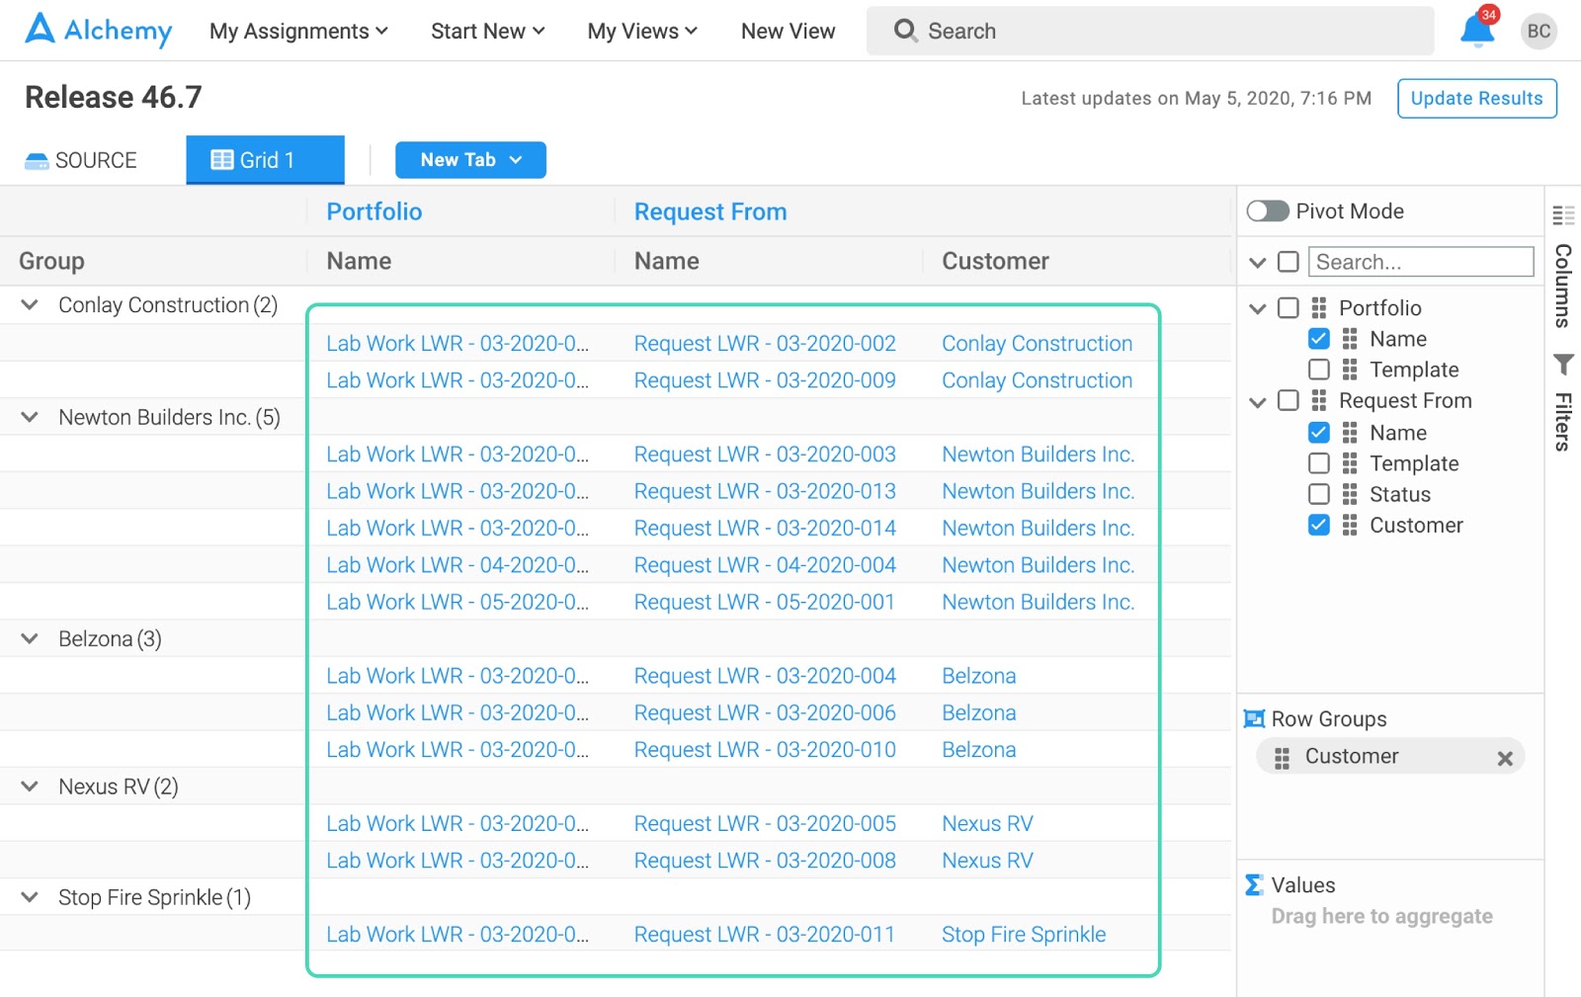Uncheck the Customer column checkbox
Image resolution: width=1581 pixels, height=997 pixels.
point(1318,525)
